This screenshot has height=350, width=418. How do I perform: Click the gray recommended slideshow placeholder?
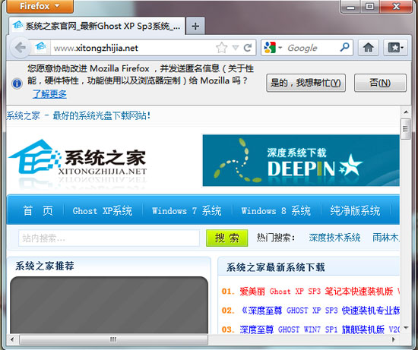tap(109, 305)
